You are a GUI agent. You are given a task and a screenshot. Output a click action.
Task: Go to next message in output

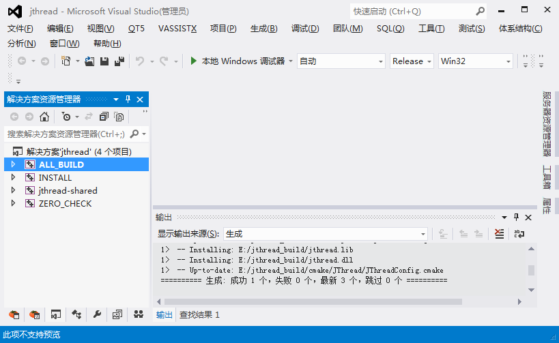478,234
